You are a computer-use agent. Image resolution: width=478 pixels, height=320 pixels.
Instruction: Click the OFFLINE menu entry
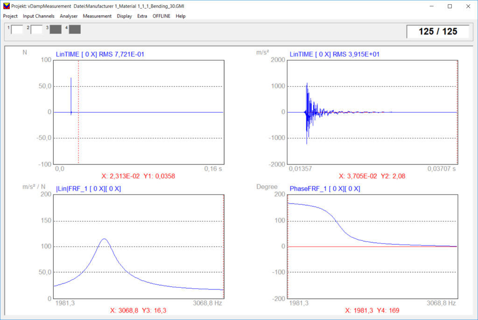click(161, 16)
